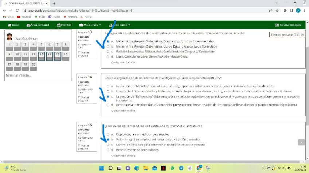This screenshot has width=309, height=173.
Task: Open Telegram from the Windows taskbar
Action: click(181, 168)
